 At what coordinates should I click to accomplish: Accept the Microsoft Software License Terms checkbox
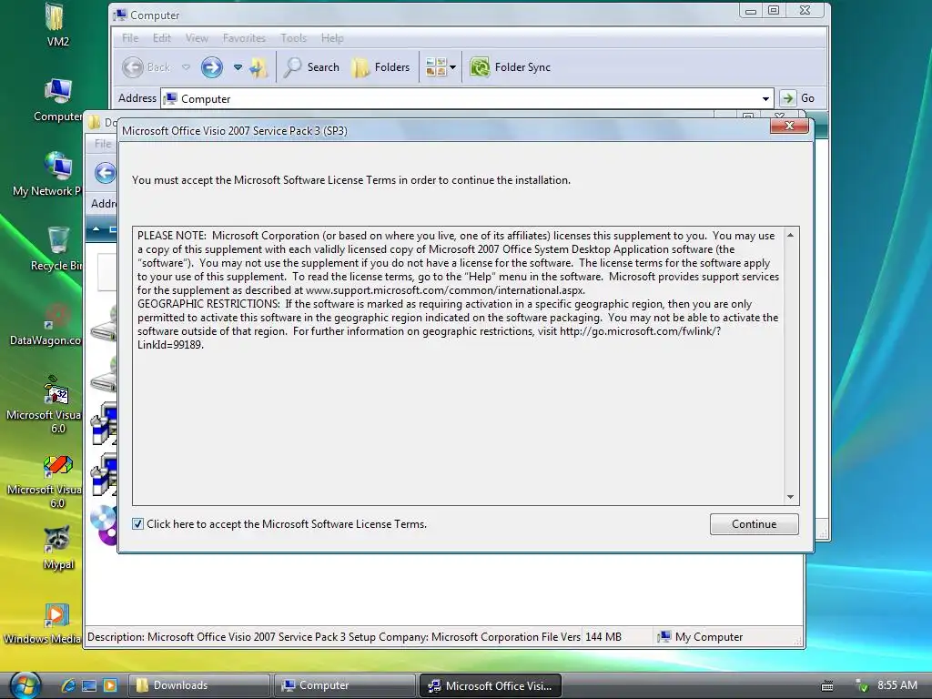[138, 523]
